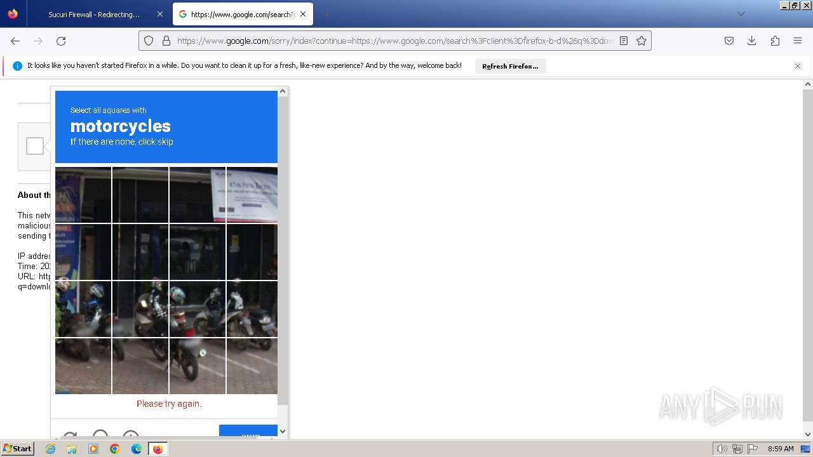This screenshot has height=457, width=813.
Task: Bookmark this page with star
Action: point(642,41)
